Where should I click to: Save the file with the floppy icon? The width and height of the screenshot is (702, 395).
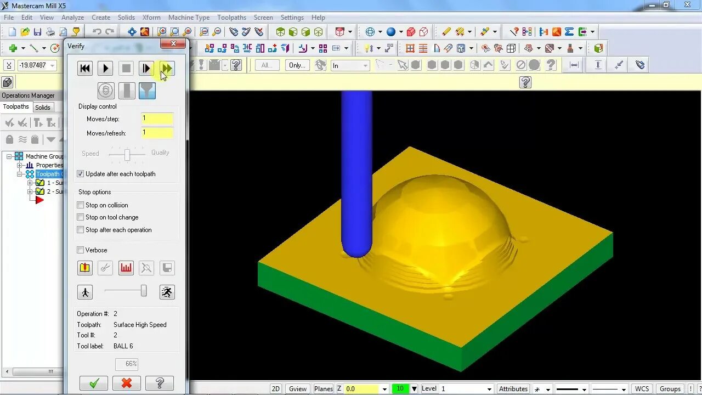[x=37, y=32]
